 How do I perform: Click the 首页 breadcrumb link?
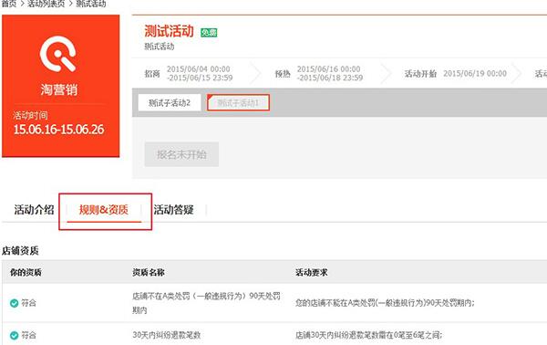(9, 4)
